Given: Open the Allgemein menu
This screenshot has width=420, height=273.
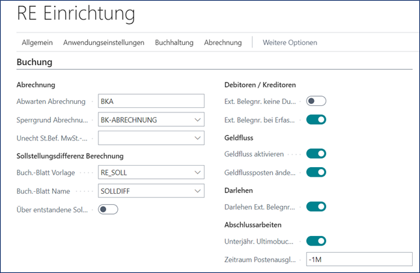Looking at the screenshot, I should [37, 42].
